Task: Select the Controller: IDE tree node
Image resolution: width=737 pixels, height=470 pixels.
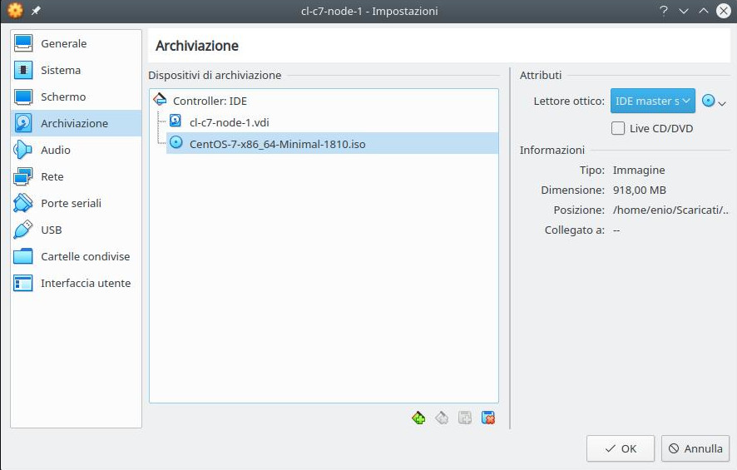Action: click(210, 100)
